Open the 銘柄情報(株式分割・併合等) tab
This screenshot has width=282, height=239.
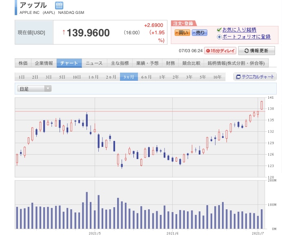pyautogui.click(x=236, y=63)
